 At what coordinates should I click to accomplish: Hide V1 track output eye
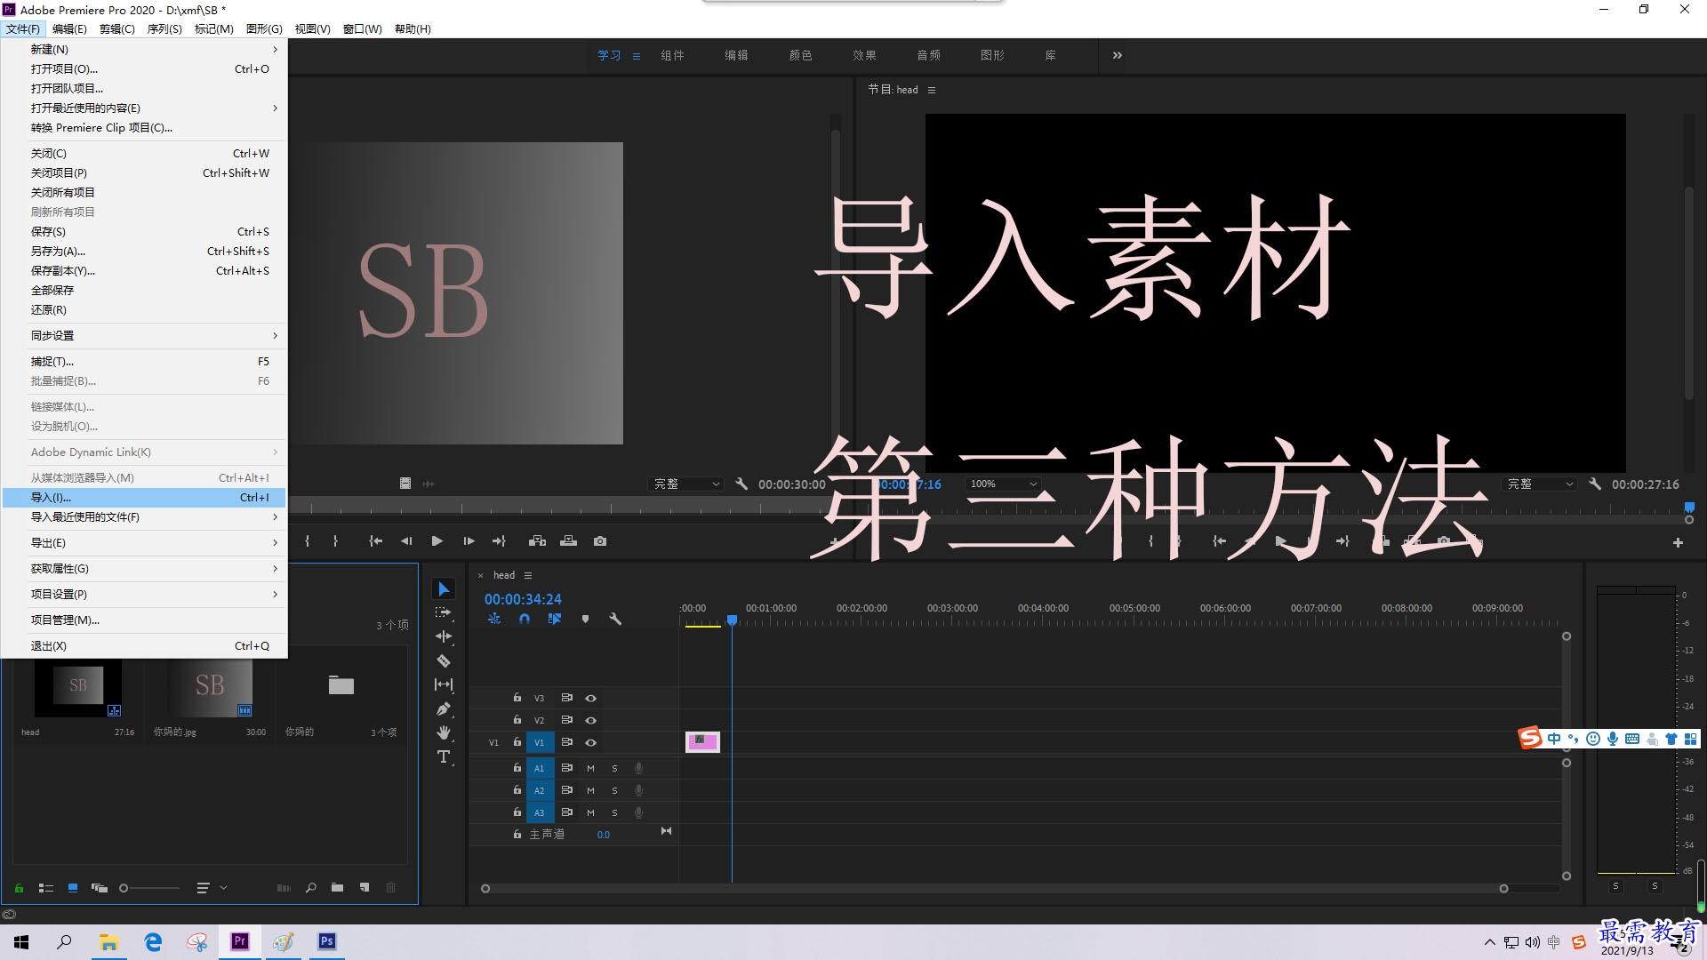tap(590, 742)
